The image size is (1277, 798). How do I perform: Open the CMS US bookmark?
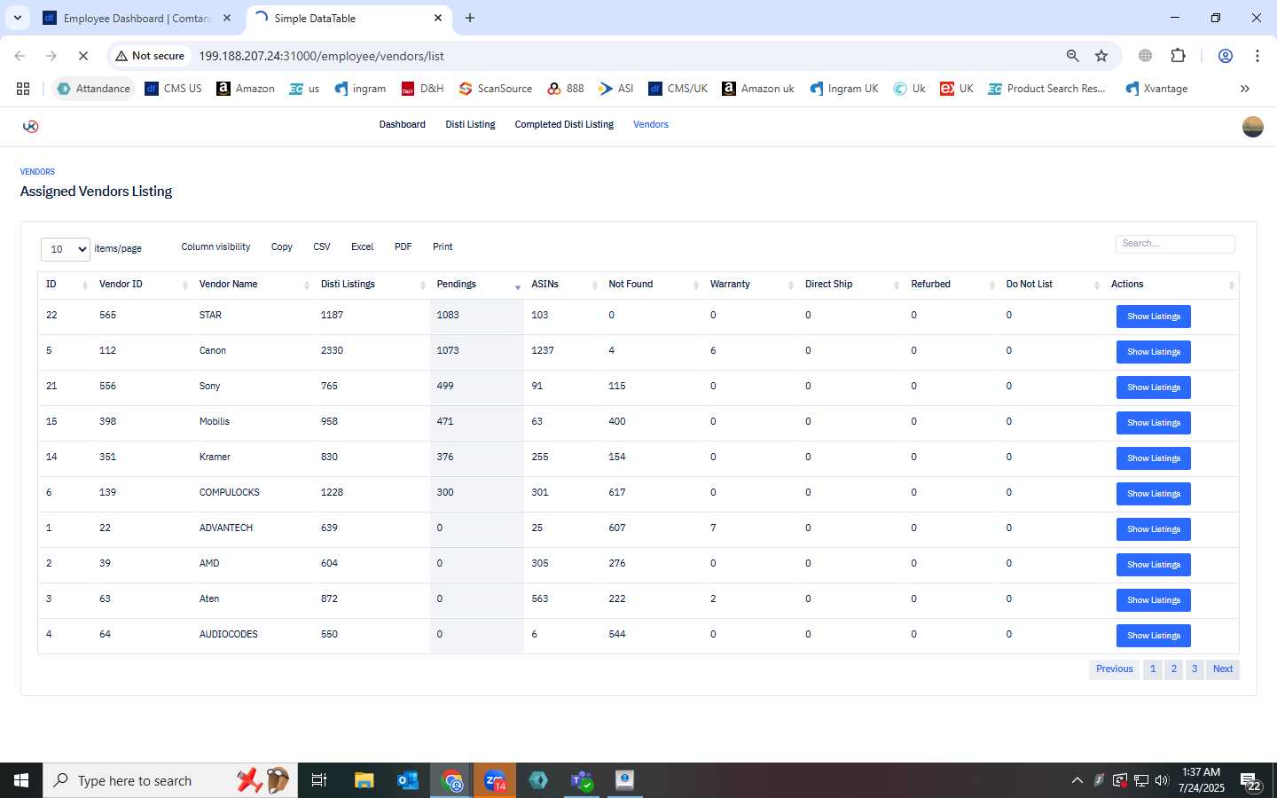click(174, 89)
